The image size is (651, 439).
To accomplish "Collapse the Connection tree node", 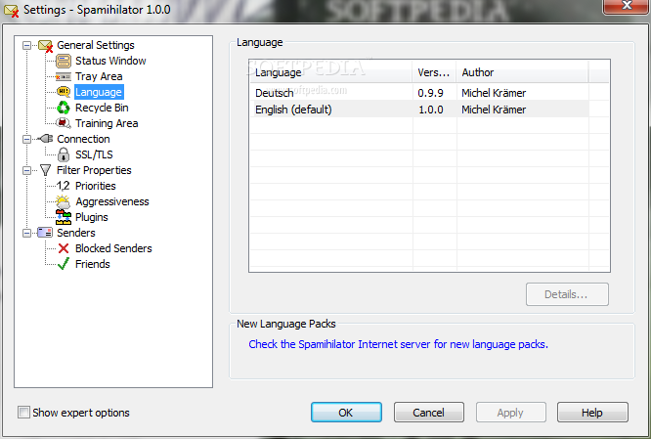I will pos(26,139).
